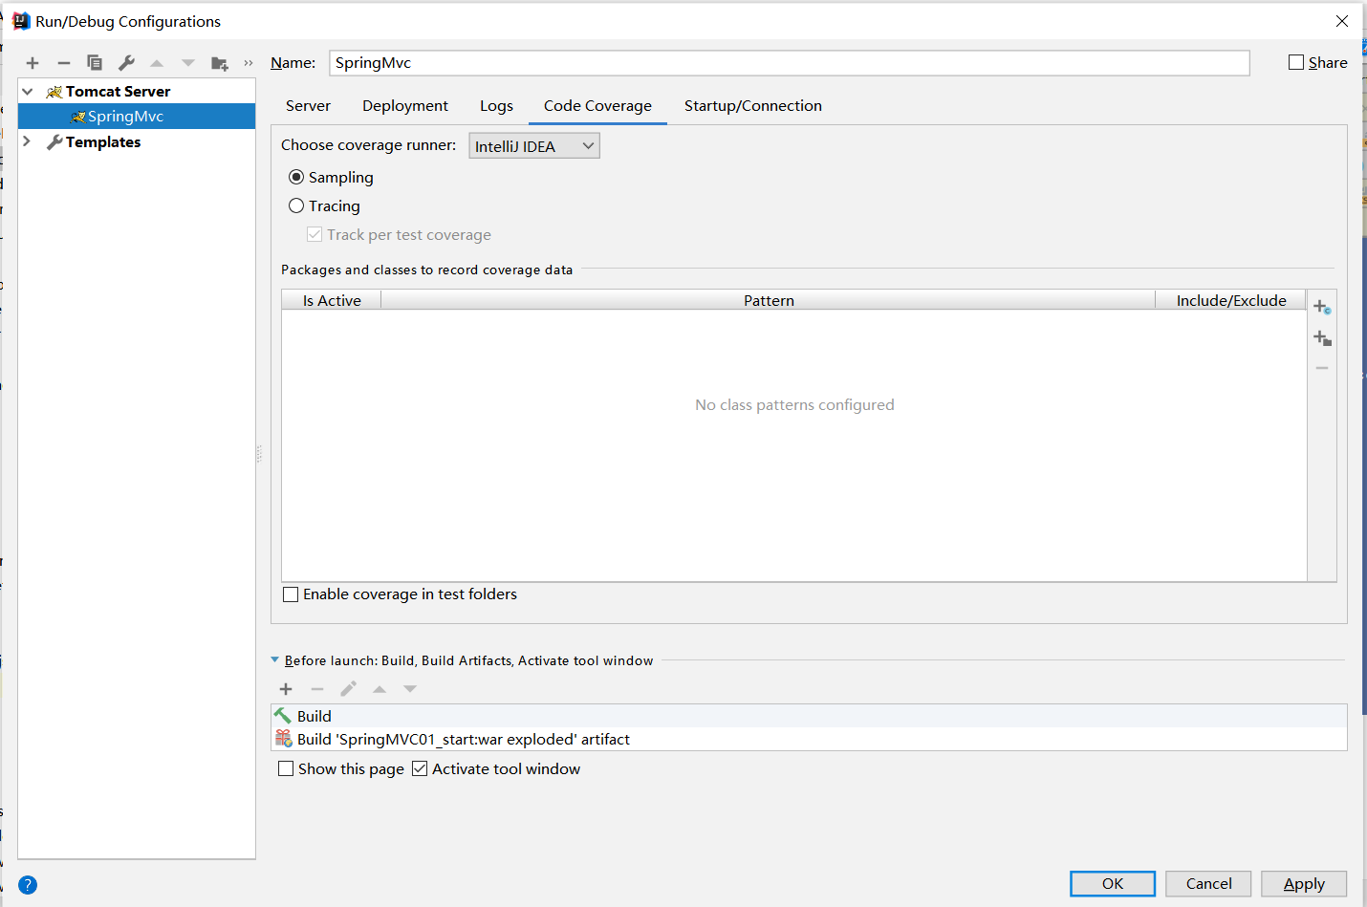Select Build 'SpringMVC01_start:war exploded' artifact row
Image resolution: width=1367 pixels, height=907 pixels.
click(x=809, y=739)
